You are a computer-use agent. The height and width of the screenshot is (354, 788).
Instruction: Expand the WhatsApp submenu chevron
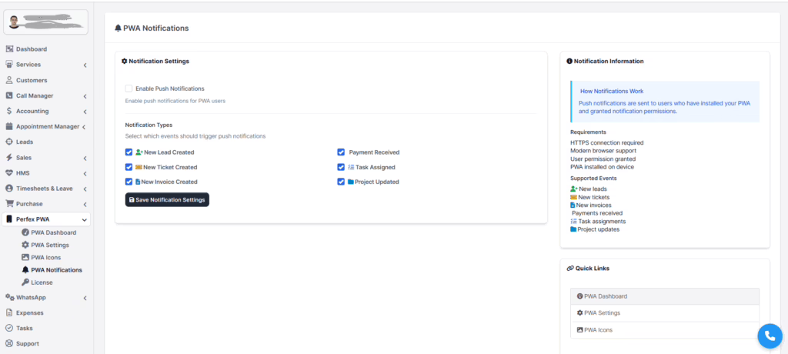tap(85, 298)
